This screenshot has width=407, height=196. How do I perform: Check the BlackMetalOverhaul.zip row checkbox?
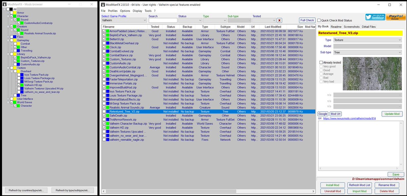[104, 43]
